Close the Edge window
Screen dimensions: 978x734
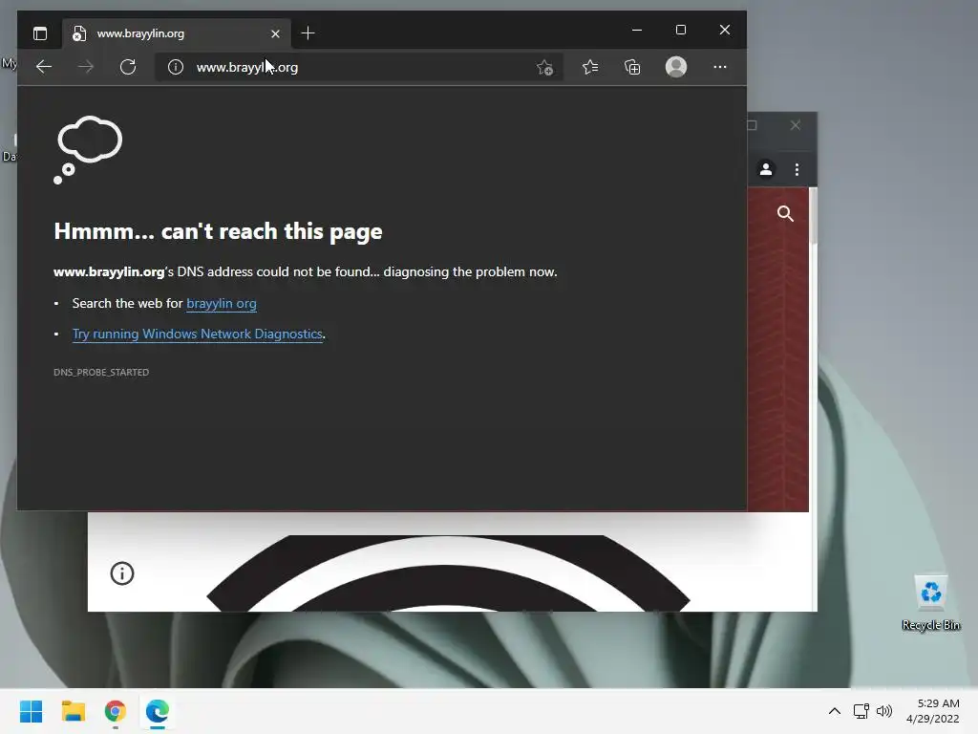point(725,30)
